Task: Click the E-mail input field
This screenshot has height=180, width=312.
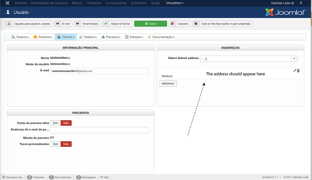Action: pyautogui.click(x=99, y=71)
